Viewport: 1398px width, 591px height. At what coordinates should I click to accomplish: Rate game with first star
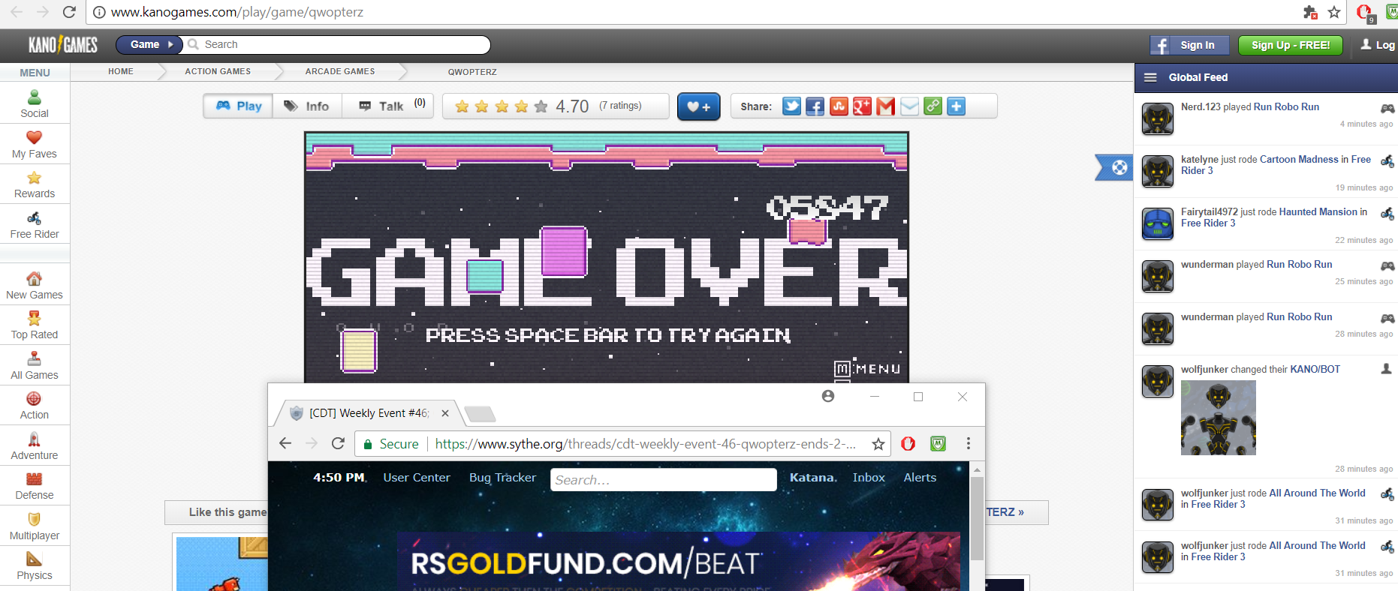pyautogui.click(x=462, y=106)
